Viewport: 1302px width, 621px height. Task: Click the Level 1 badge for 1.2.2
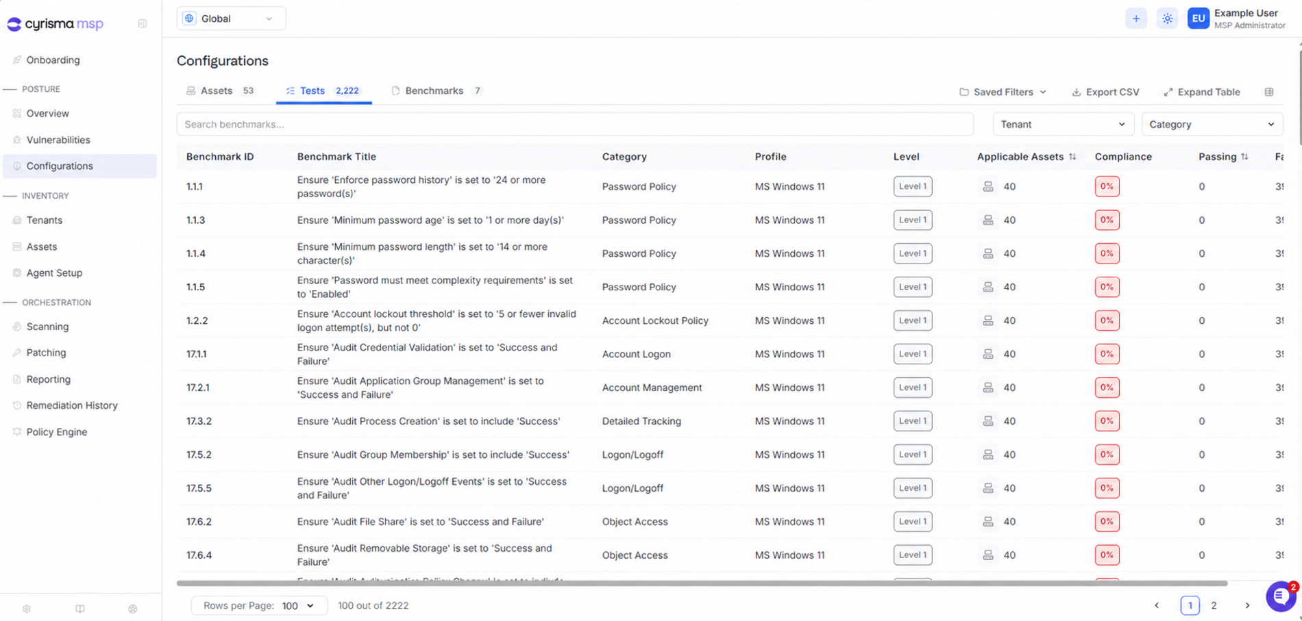point(912,320)
